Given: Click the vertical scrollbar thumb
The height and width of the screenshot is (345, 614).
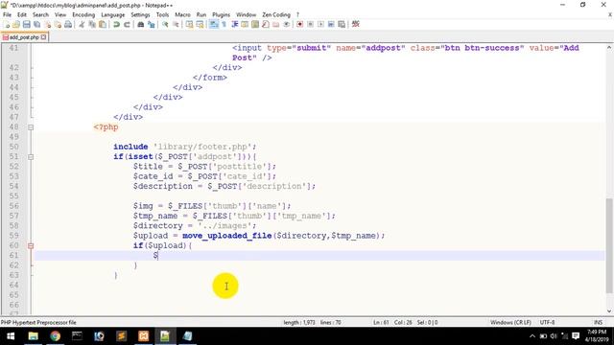Looking at the screenshot, I should pyautogui.click(x=609, y=245).
